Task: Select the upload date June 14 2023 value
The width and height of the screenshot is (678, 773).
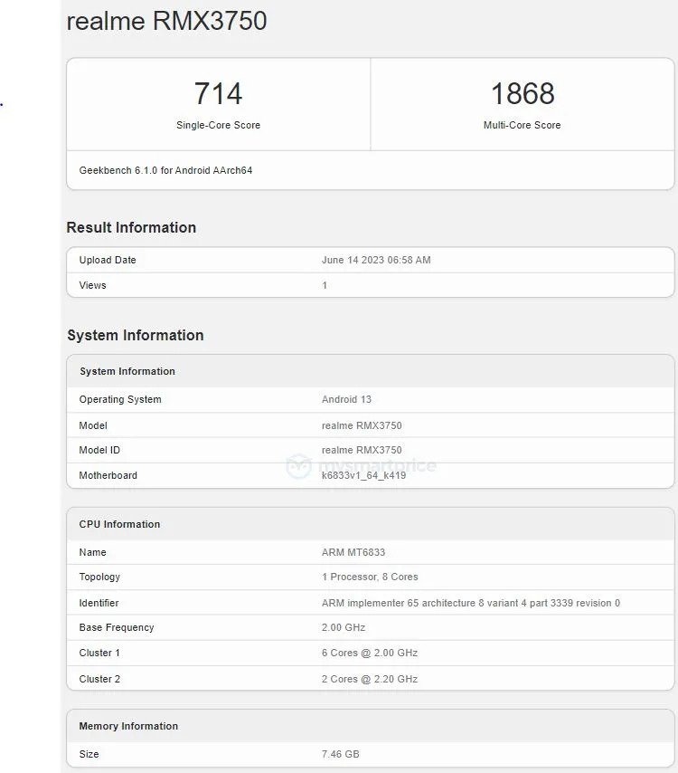Action: click(x=376, y=260)
